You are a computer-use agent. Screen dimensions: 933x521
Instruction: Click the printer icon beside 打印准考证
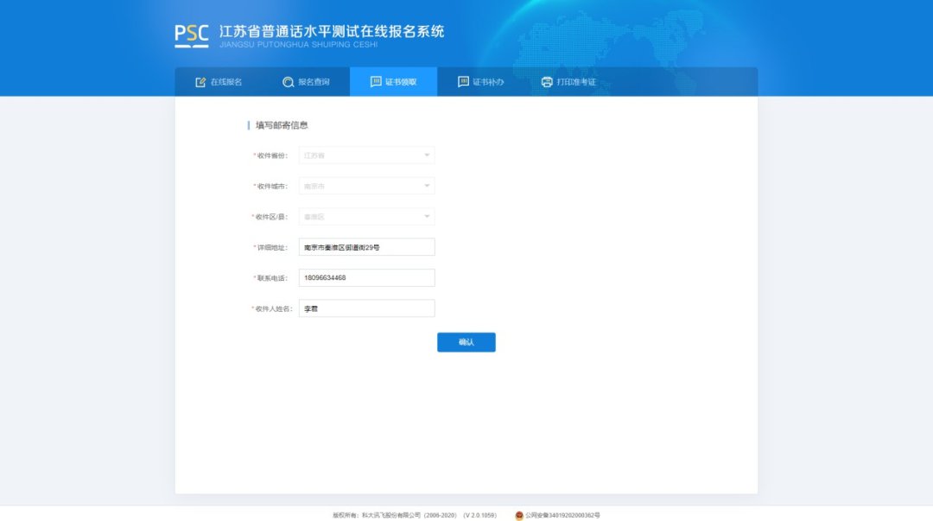point(547,82)
